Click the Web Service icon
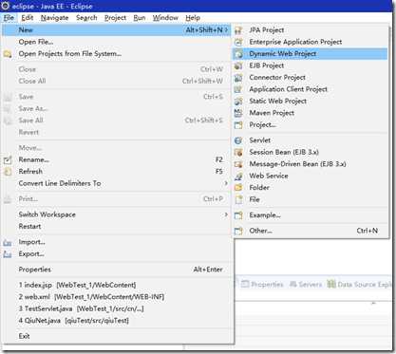Image resolution: width=396 pixels, height=354 pixels. click(x=238, y=177)
